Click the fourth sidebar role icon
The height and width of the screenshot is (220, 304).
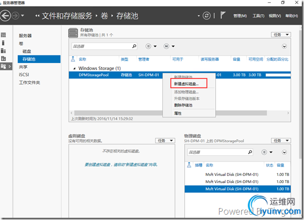(x=3, y=58)
